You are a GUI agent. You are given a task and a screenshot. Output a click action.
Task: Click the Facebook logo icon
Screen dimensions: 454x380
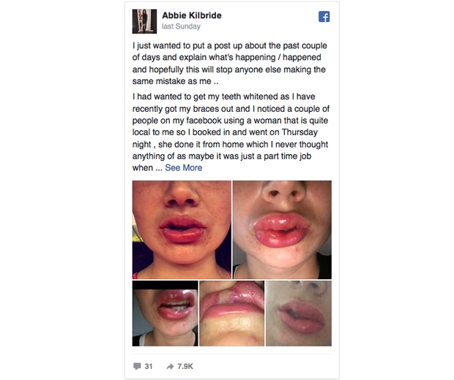tap(324, 17)
